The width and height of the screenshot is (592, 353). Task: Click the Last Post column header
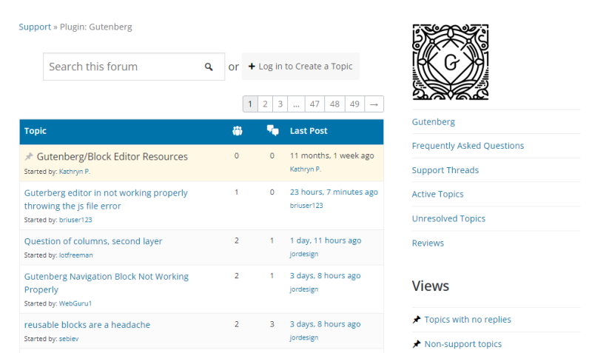[309, 131]
